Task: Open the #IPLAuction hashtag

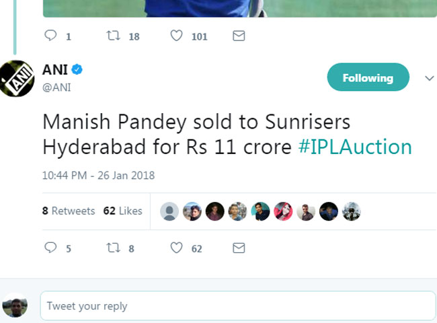Action: tap(355, 147)
